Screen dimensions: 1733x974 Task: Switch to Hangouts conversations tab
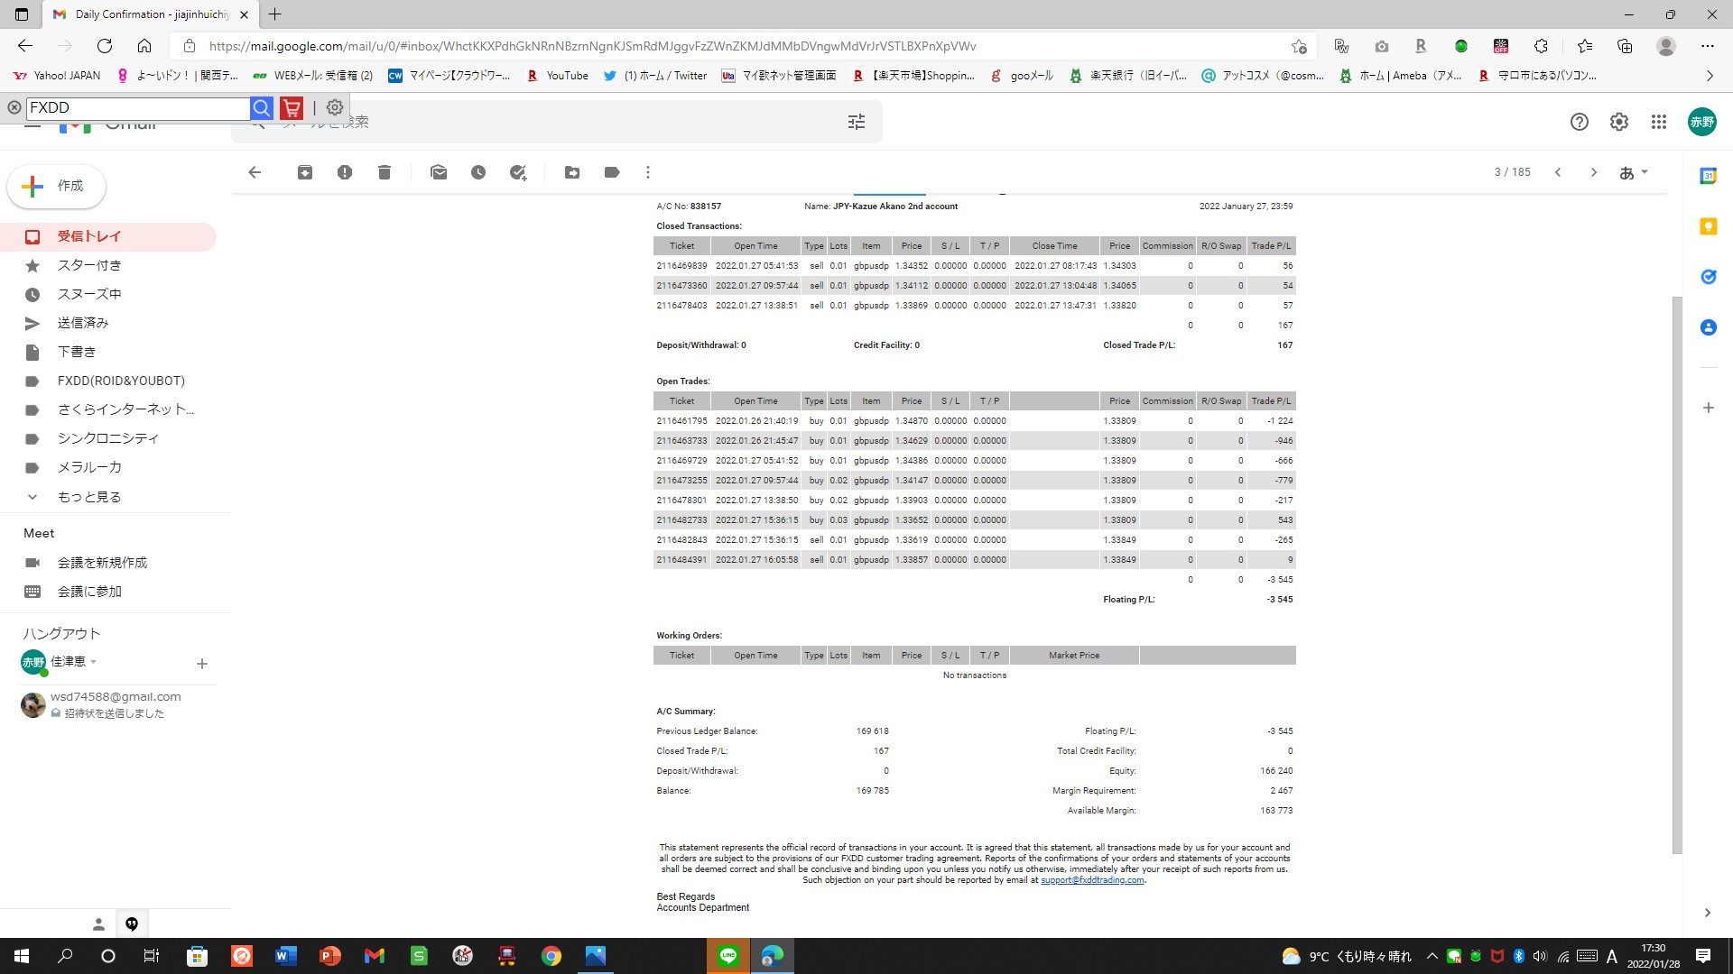tap(132, 924)
